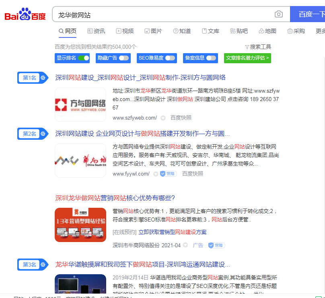This screenshot has height=298, width=325.
Task: Click the 13年营销型网站经验 ad thumbnail
Action: point(80,225)
